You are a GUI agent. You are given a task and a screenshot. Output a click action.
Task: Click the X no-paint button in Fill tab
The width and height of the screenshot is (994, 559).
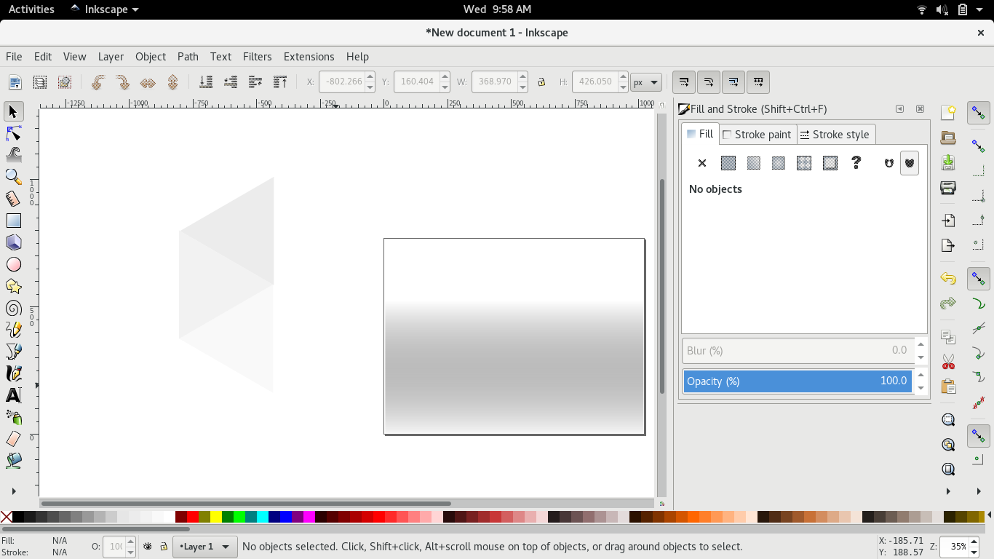pyautogui.click(x=701, y=162)
